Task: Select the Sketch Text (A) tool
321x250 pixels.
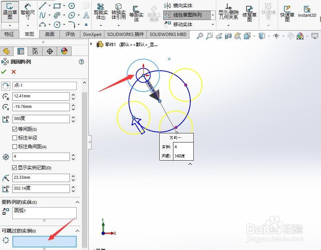Action: (86, 15)
